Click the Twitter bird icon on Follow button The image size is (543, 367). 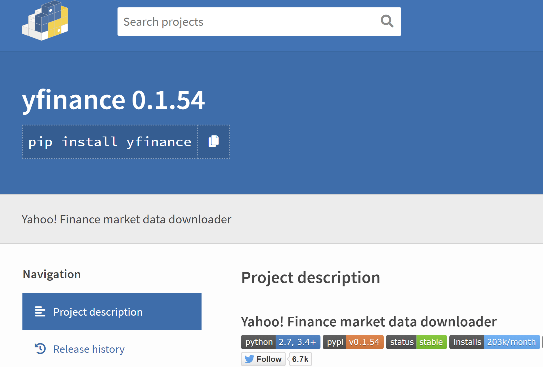(249, 359)
